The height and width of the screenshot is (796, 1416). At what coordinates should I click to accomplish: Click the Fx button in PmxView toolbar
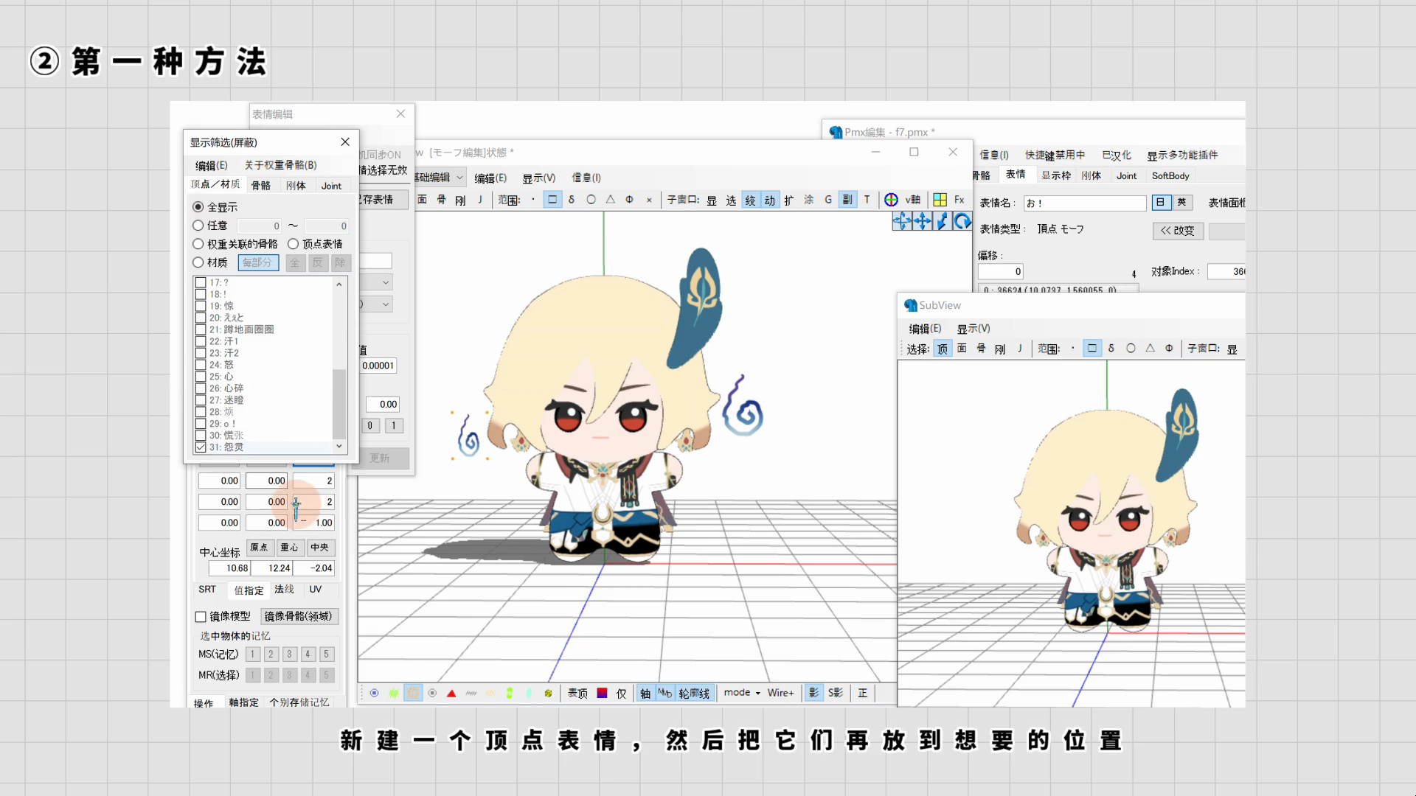pos(959,200)
